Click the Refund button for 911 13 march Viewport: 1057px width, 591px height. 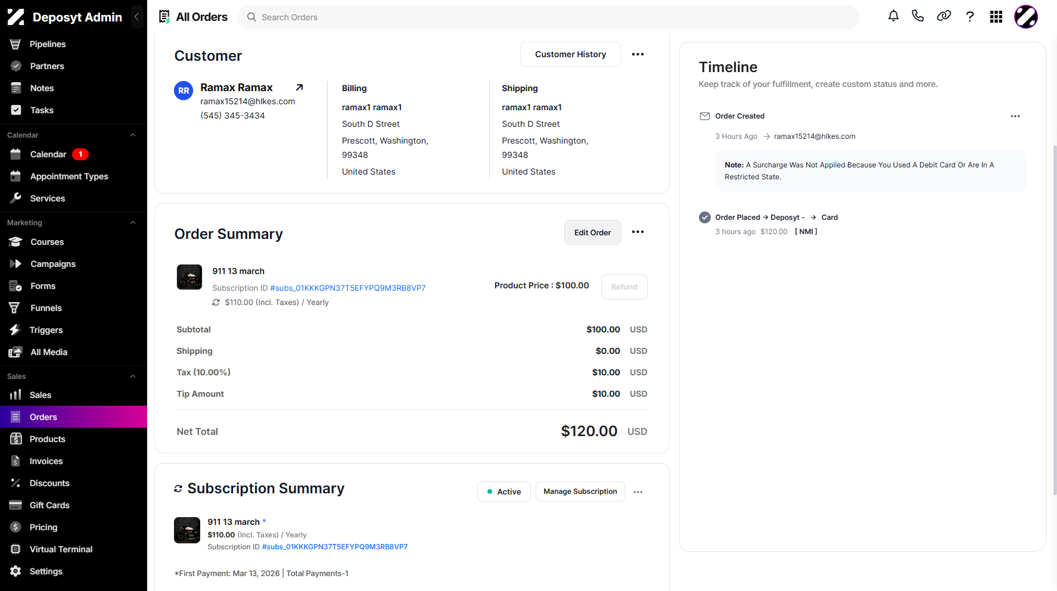pos(624,287)
